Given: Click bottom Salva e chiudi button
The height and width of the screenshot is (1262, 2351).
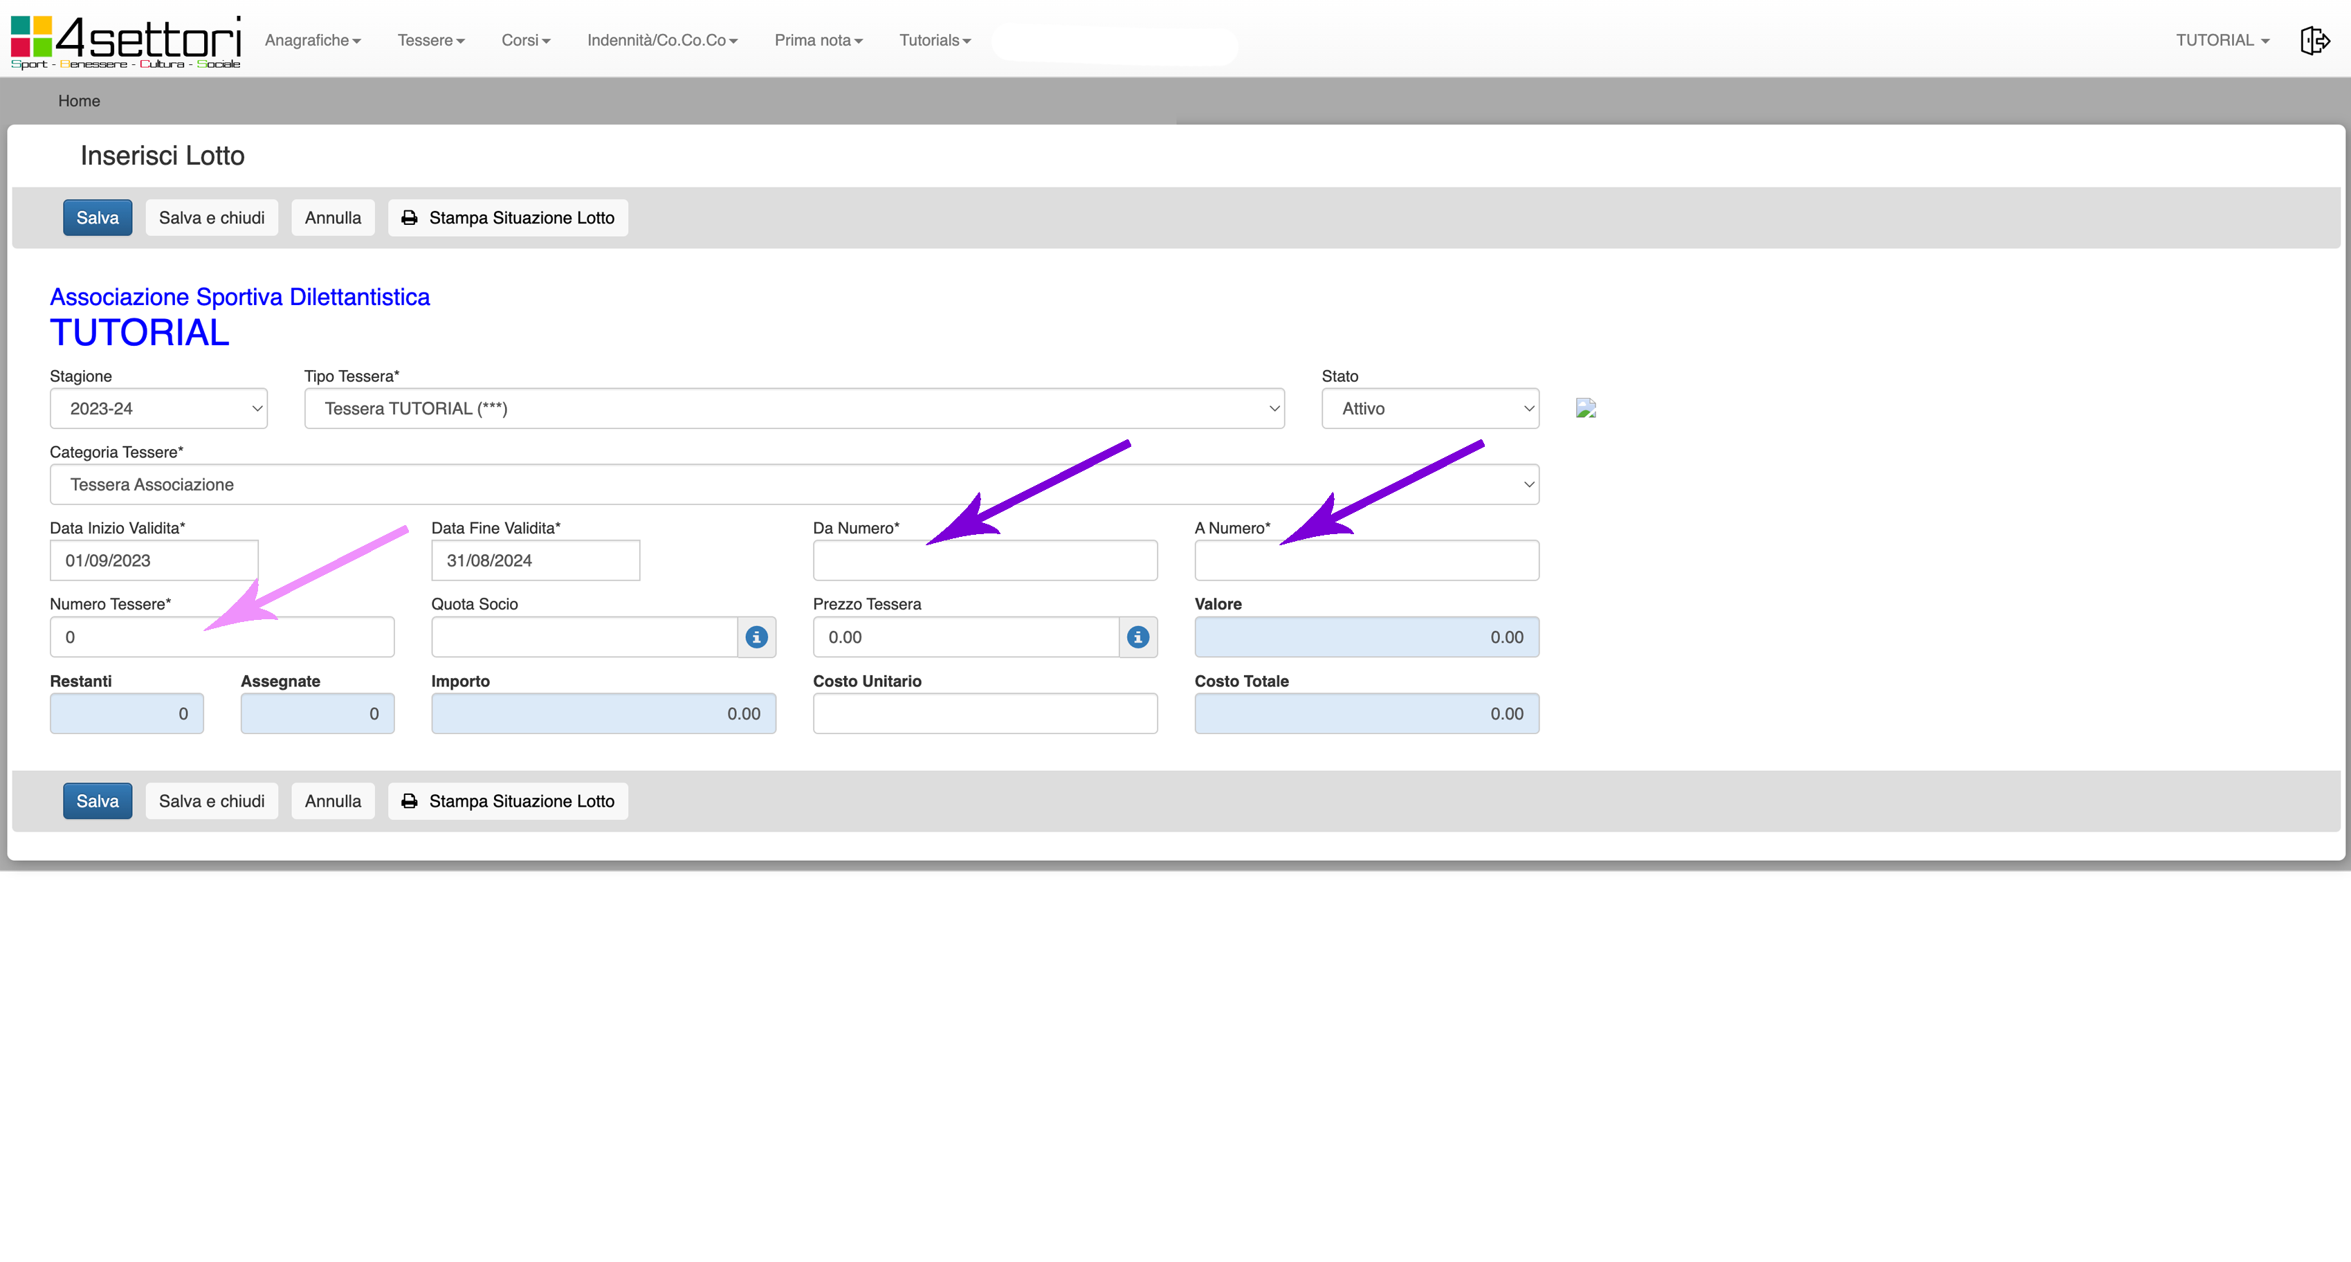Looking at the screenshot, I should 212,801.
